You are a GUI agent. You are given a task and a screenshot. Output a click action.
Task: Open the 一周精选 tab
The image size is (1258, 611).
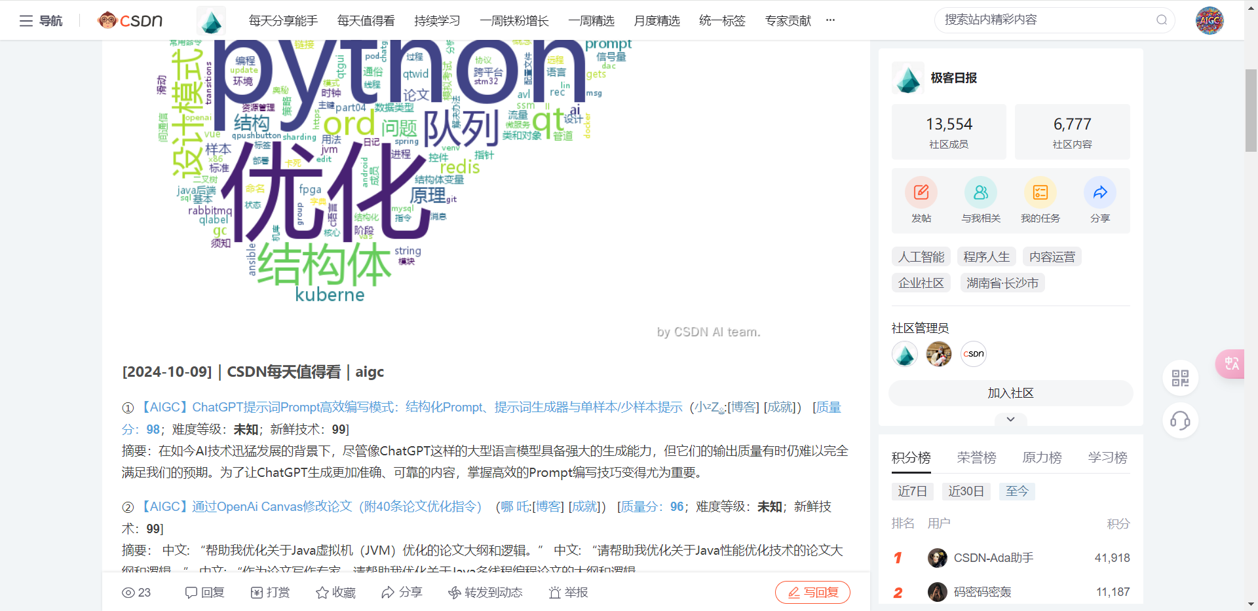(591, 21)
